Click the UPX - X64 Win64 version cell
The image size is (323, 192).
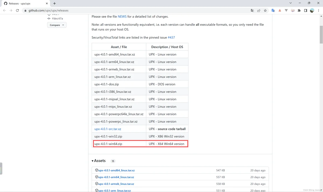click(167, 144)
